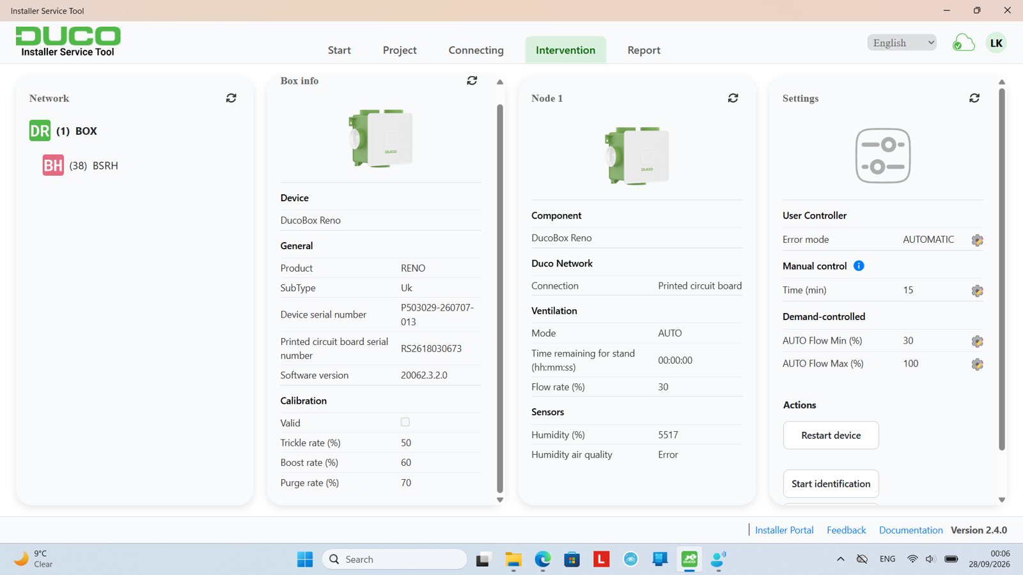
Task: Edit the Error mode setting via gear icon
Action: [977, 240]
